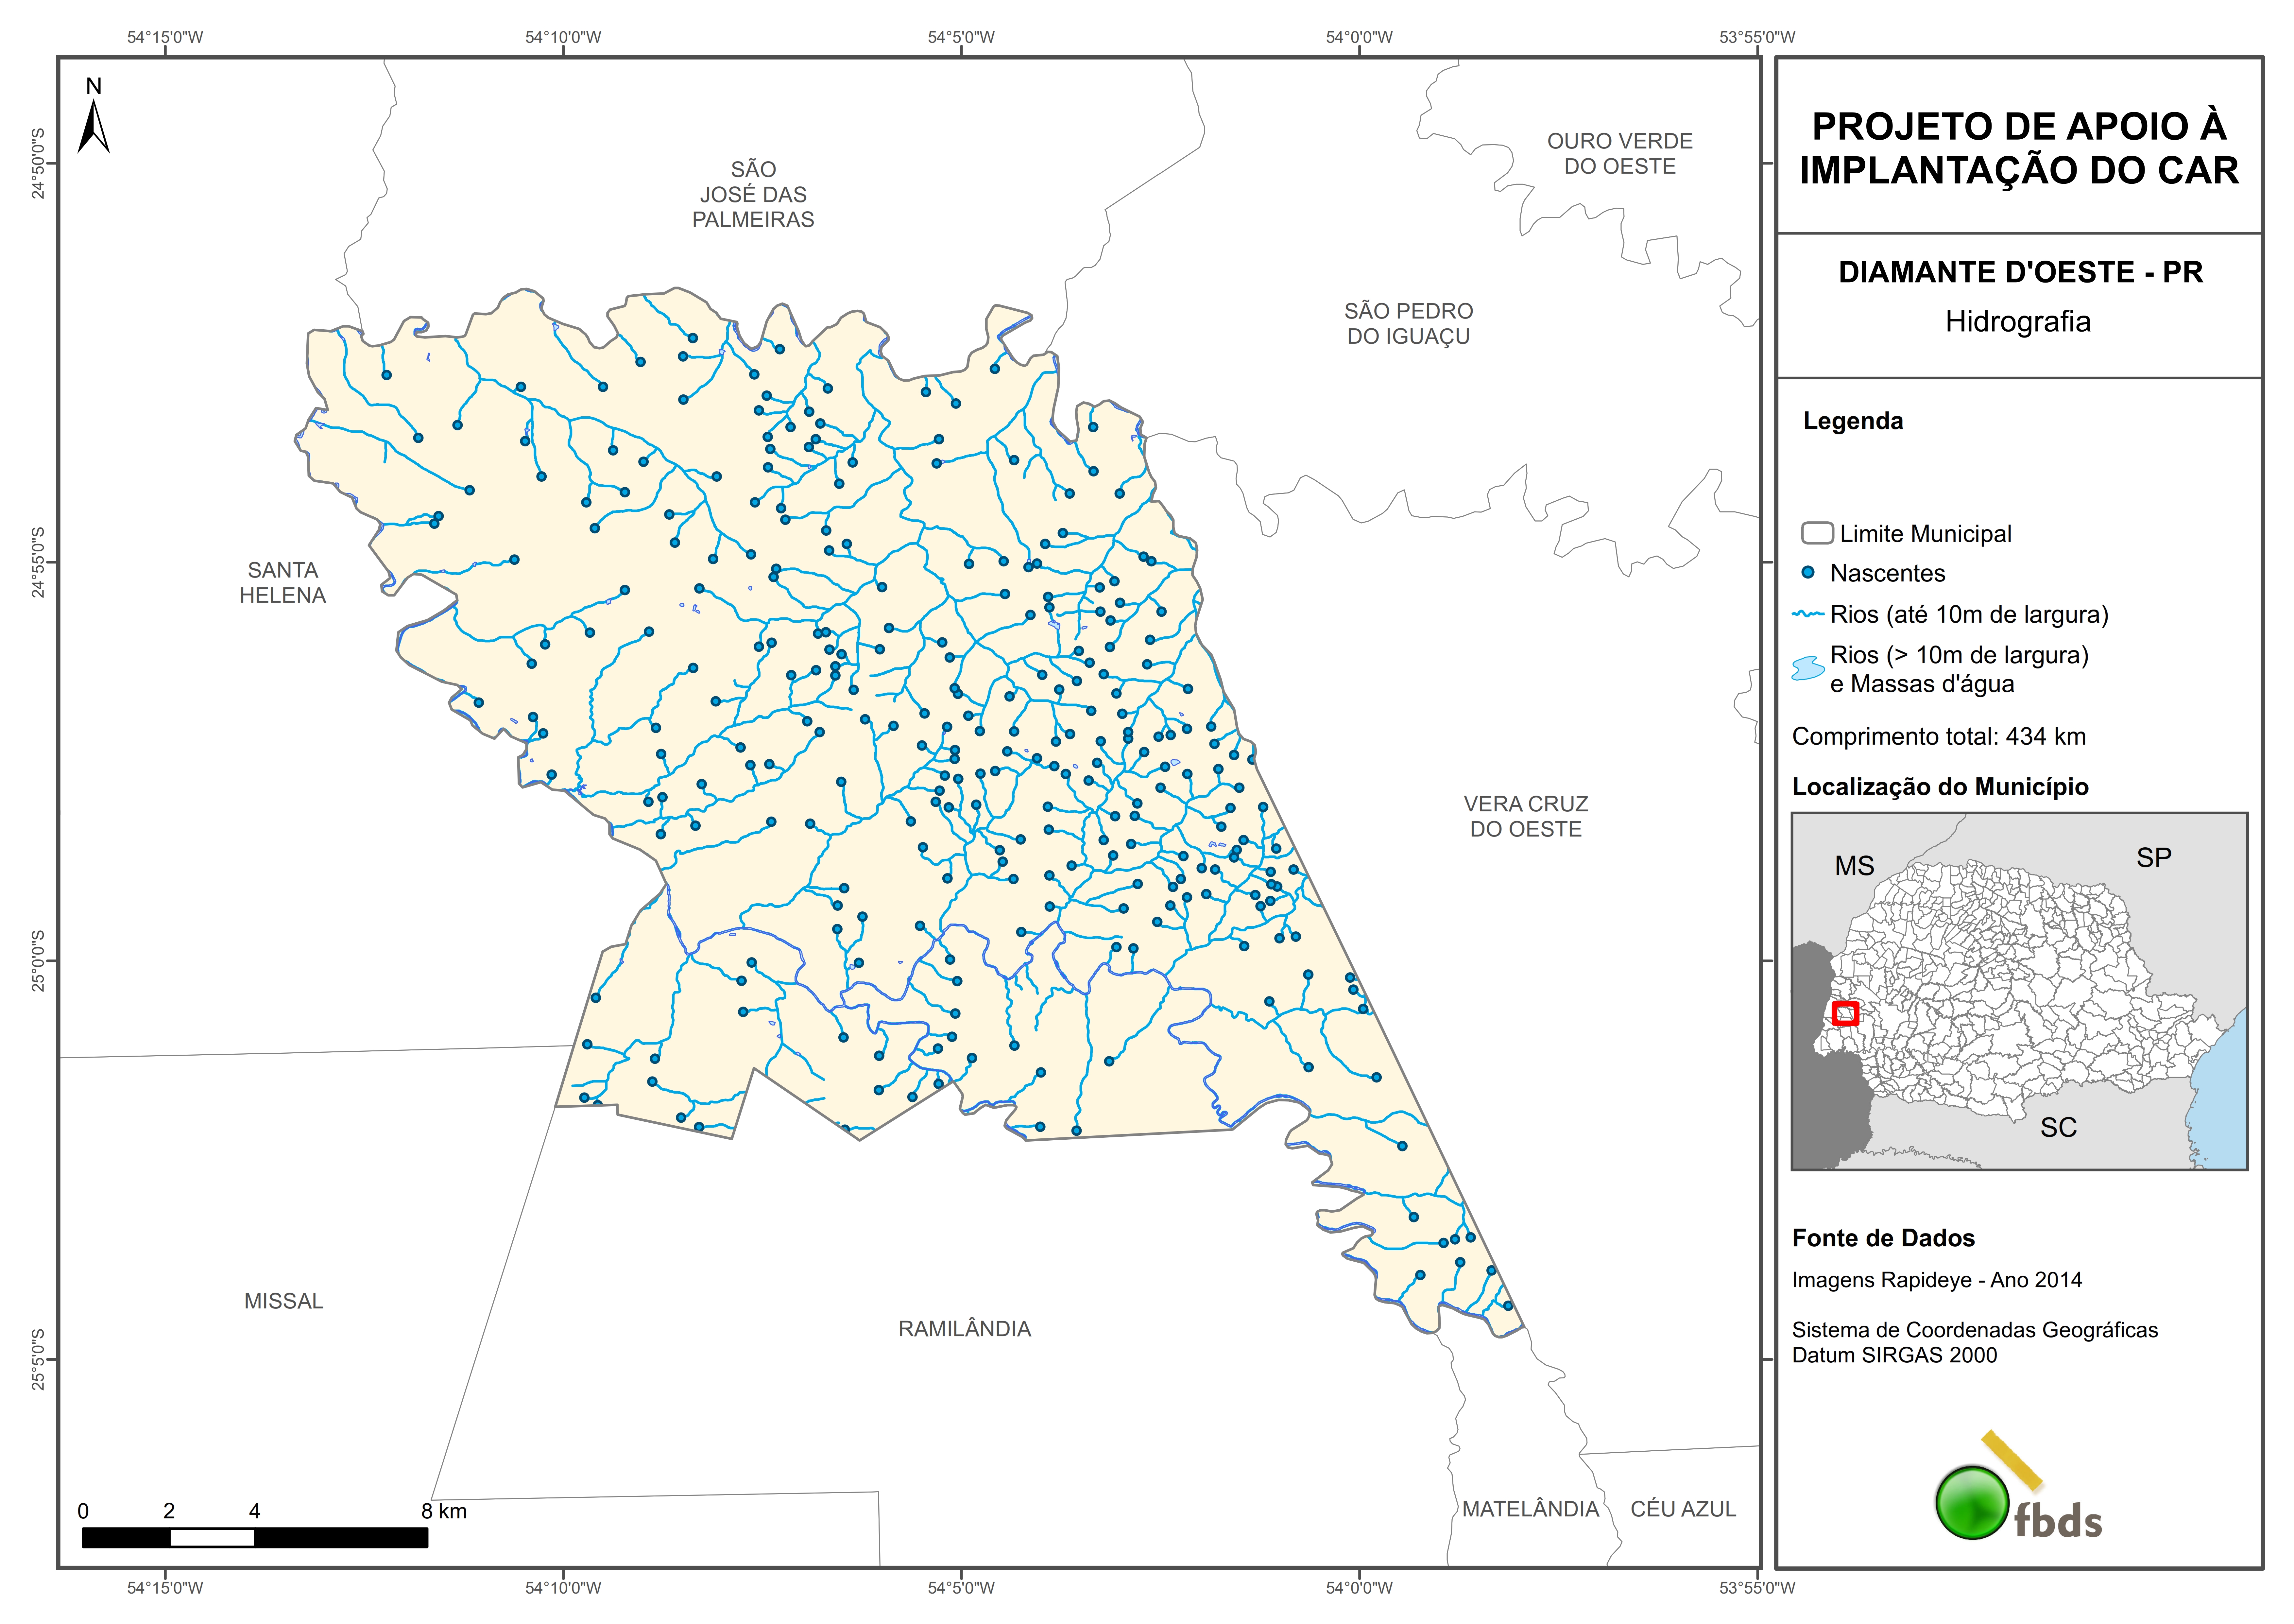This screenshot has width=2294, height=1624.
Task: Click the narrow rivers line legend symbol
Action: tap(1808, 614)
